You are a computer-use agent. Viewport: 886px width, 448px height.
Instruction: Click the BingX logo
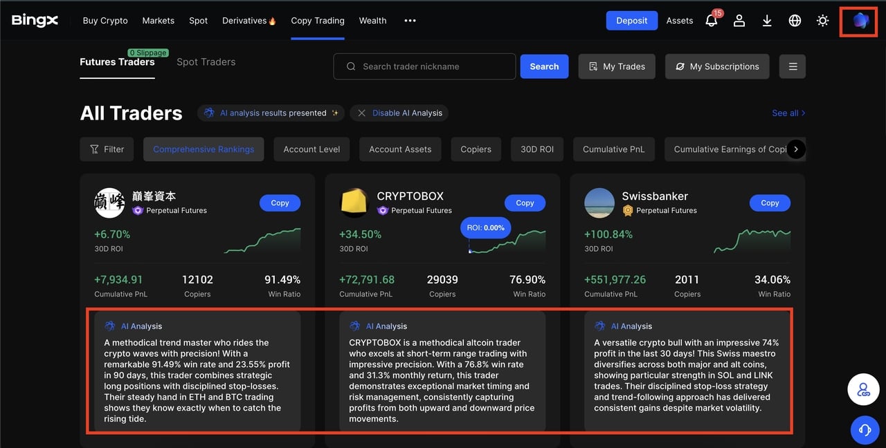[x=35, y=21]
